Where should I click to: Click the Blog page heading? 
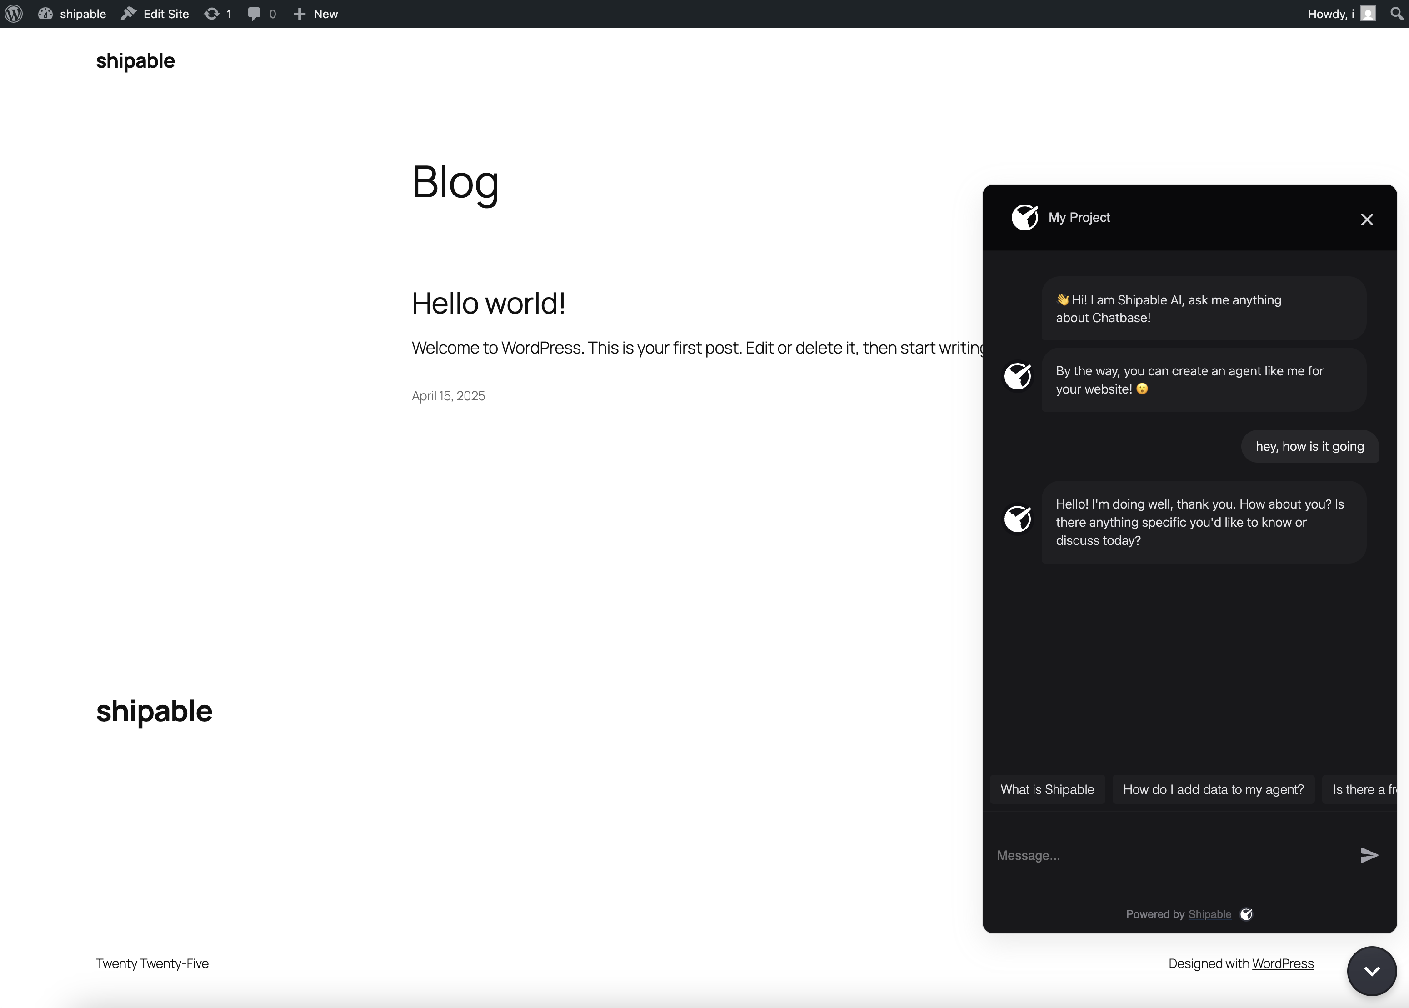tap(455, 182)
